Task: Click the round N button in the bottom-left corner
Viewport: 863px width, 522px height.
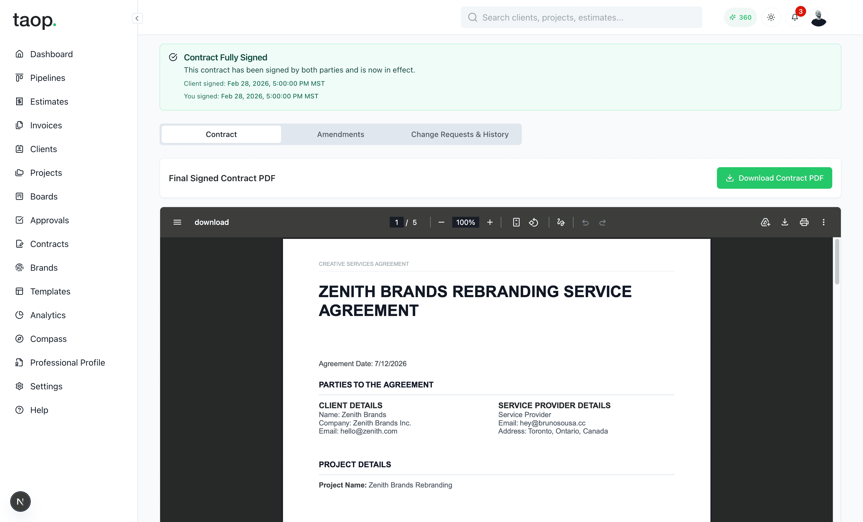Action: pos(20,501)
